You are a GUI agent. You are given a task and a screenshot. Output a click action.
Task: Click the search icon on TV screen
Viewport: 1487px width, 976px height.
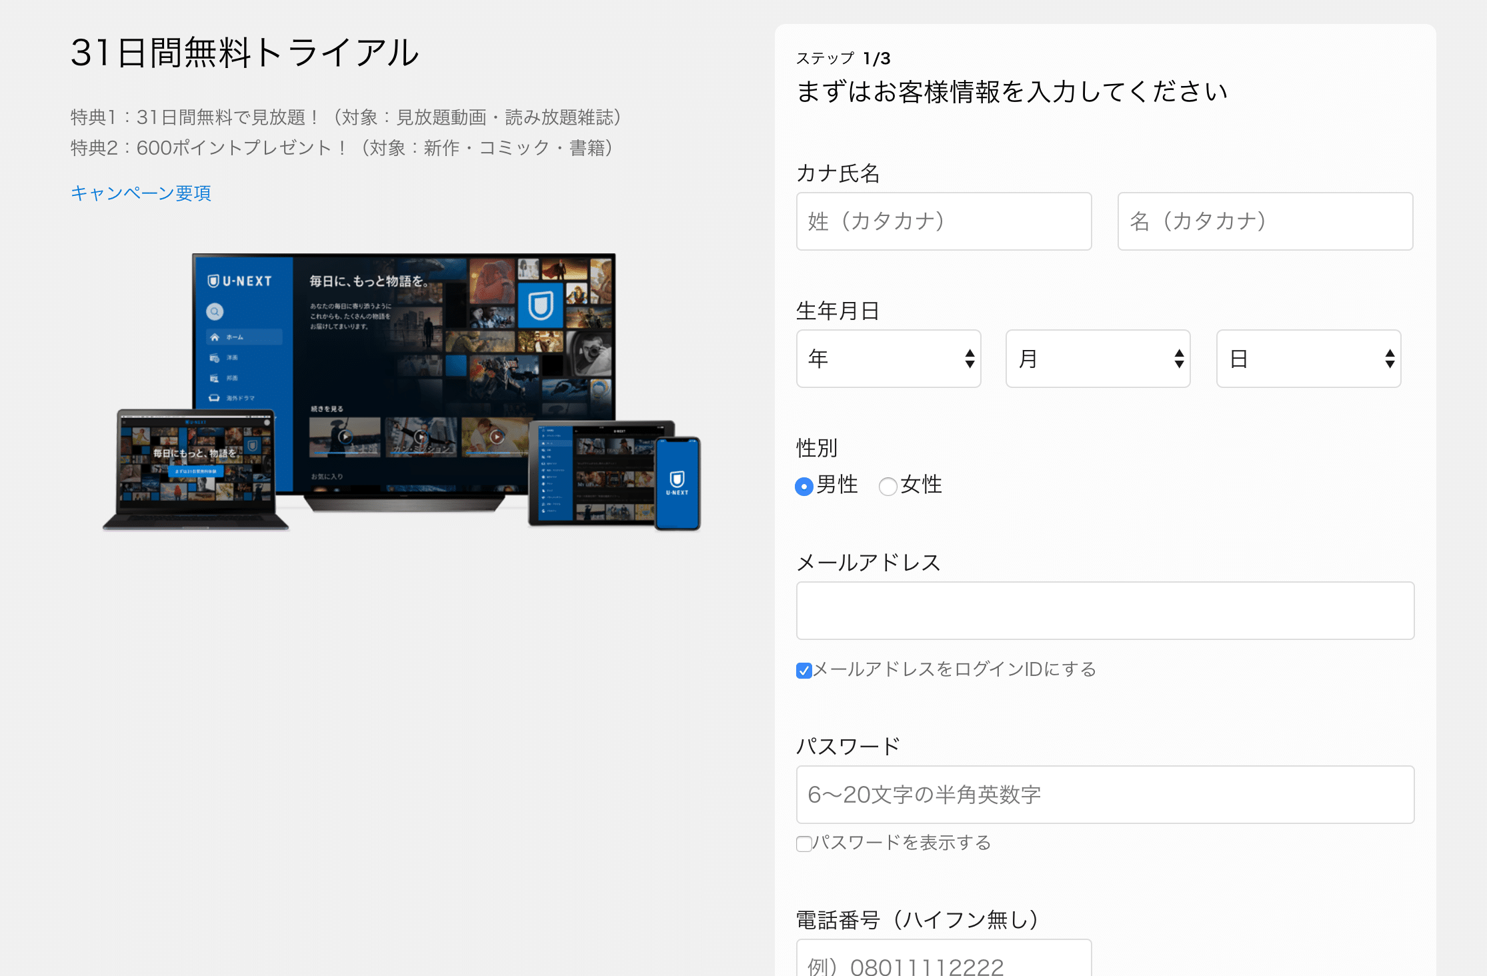click(x=215, y=311)
